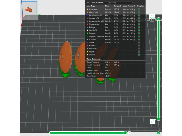
Task: Click the "Unretract" row label
Action: (x=93, y=49)
